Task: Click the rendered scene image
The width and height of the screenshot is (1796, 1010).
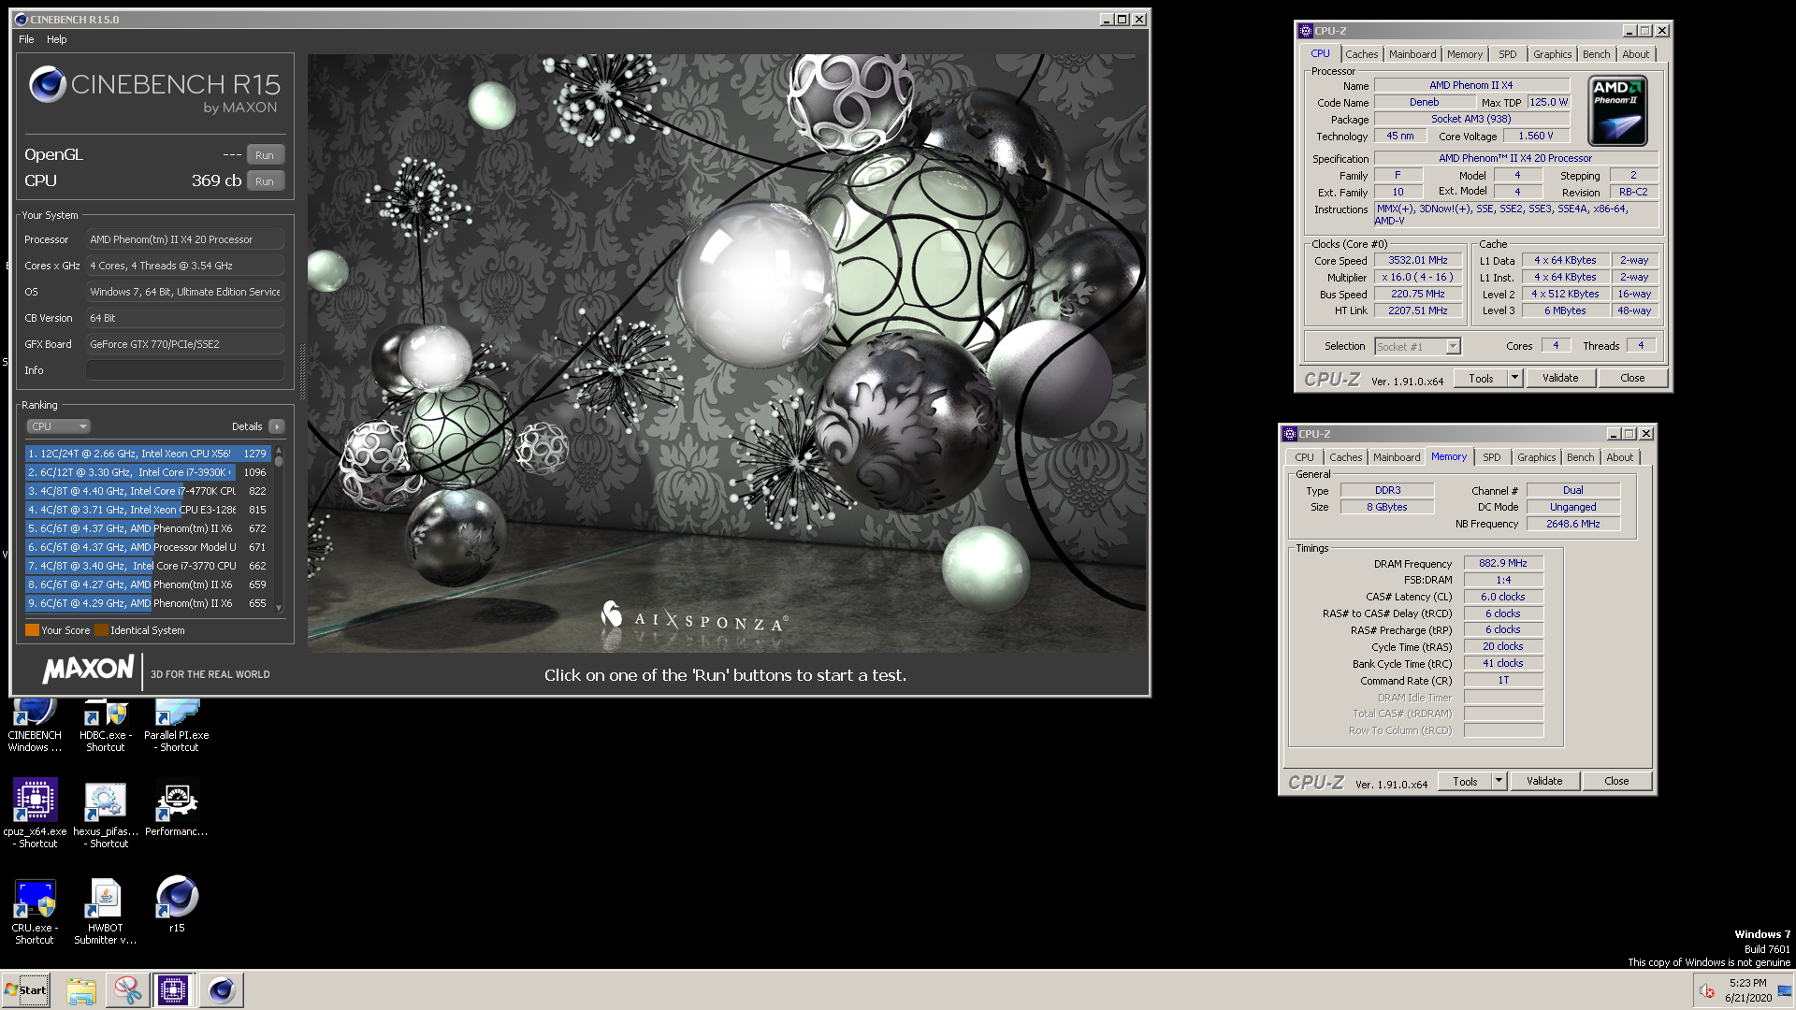Action: coord(727,353)
